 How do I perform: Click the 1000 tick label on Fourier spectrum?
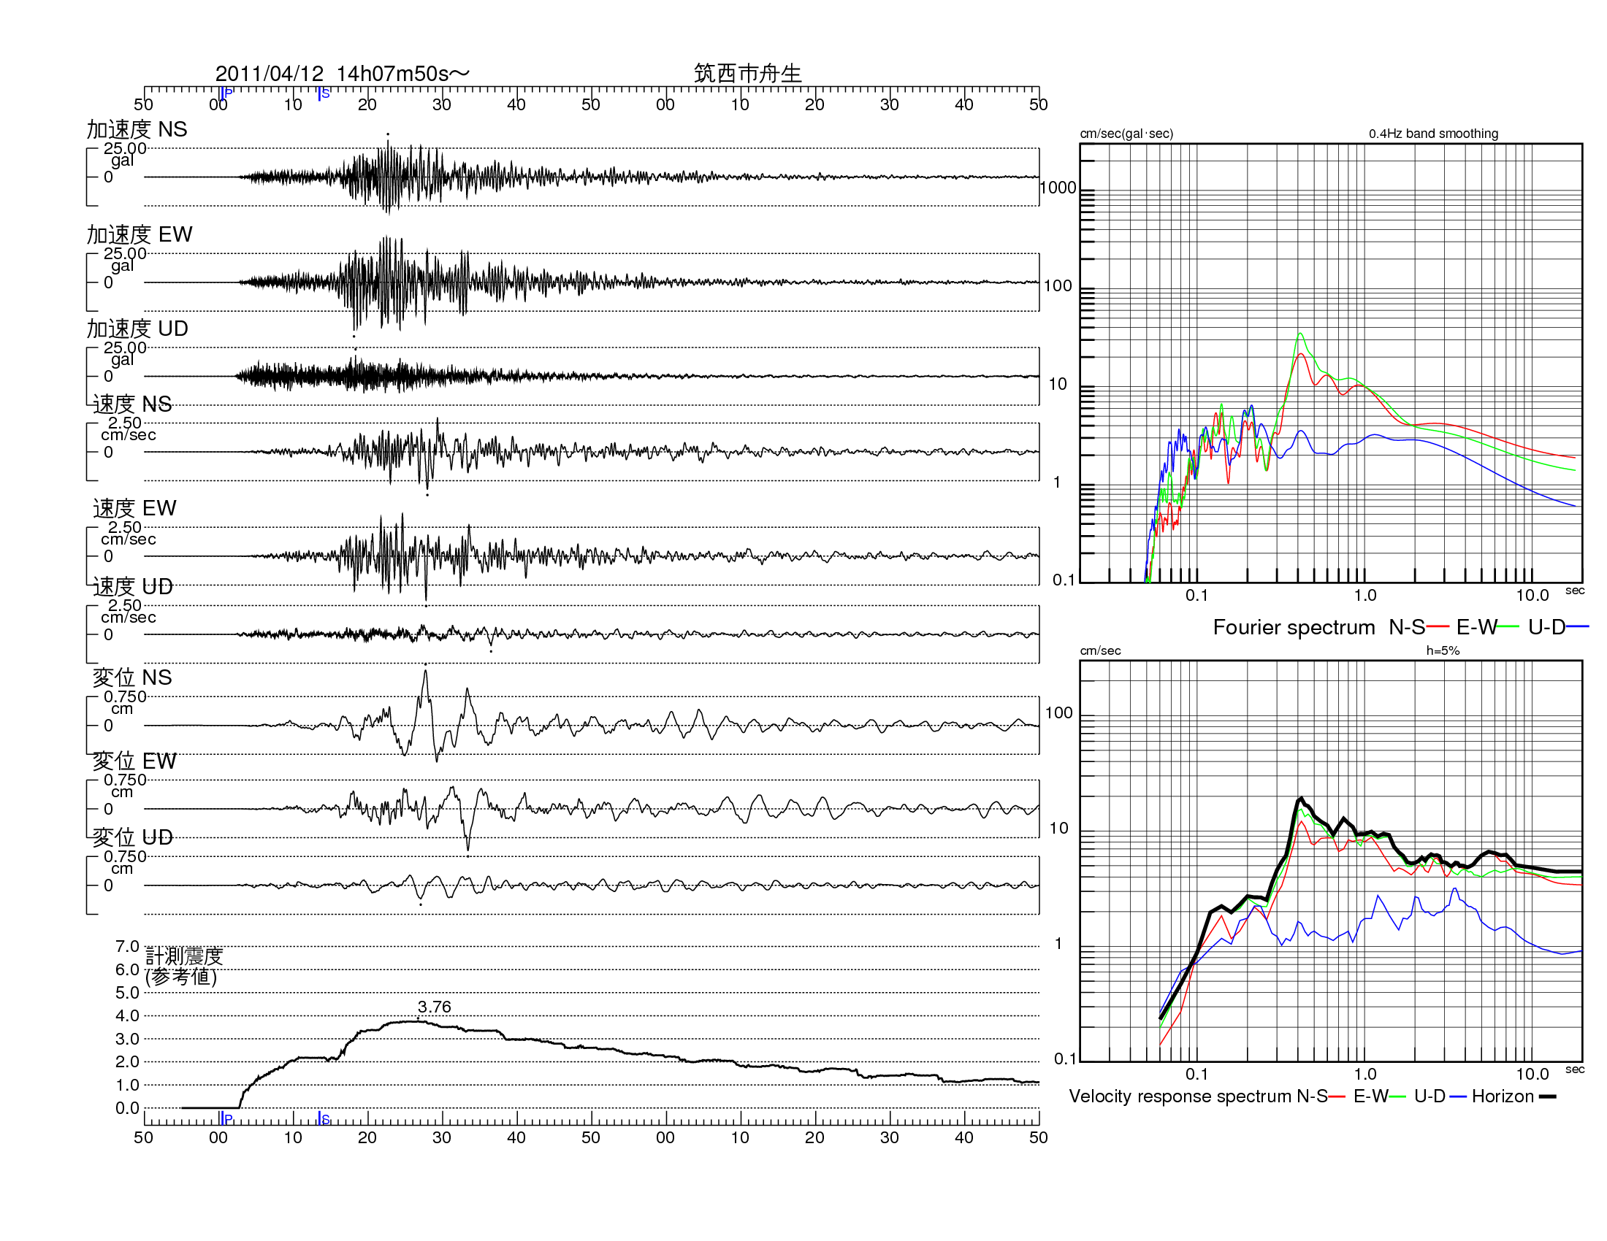point(1058,188)
